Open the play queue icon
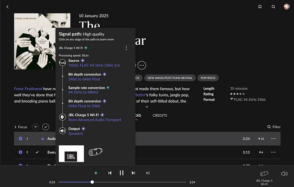The height and width of the screenshot is (187, 294). coord(148,173)
